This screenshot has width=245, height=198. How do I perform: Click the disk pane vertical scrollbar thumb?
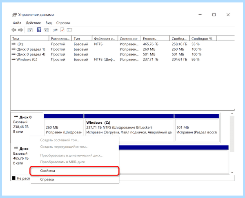pyautogui.click(x=232, y=134)
